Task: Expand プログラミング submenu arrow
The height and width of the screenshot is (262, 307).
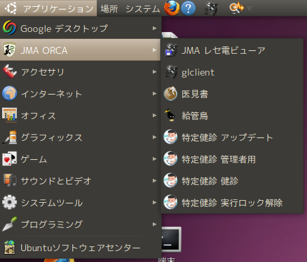Action: pyautogui.click(x=155, y=224)
